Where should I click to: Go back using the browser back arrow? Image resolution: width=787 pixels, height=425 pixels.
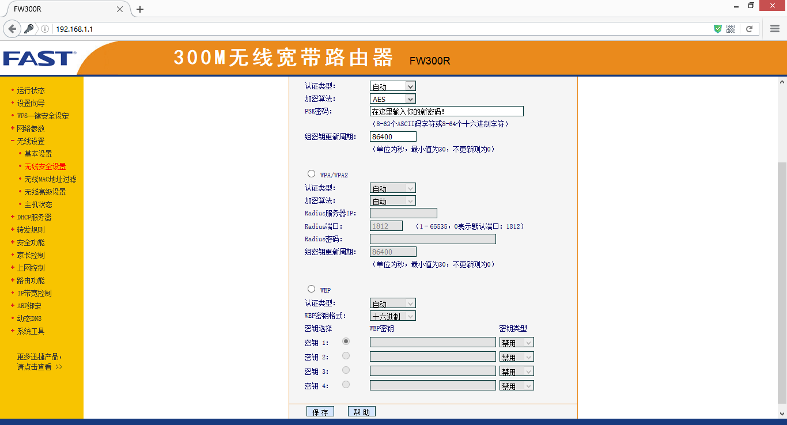[12, 29]
